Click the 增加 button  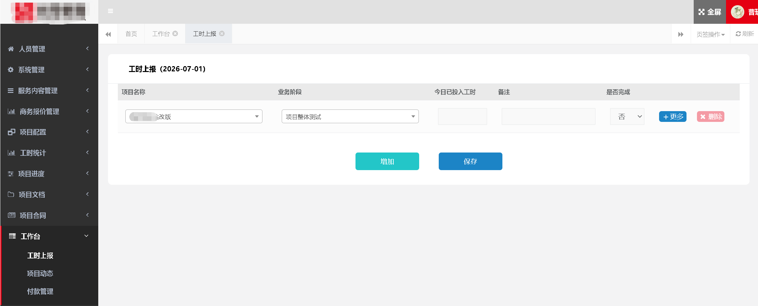tap(387, 161)
